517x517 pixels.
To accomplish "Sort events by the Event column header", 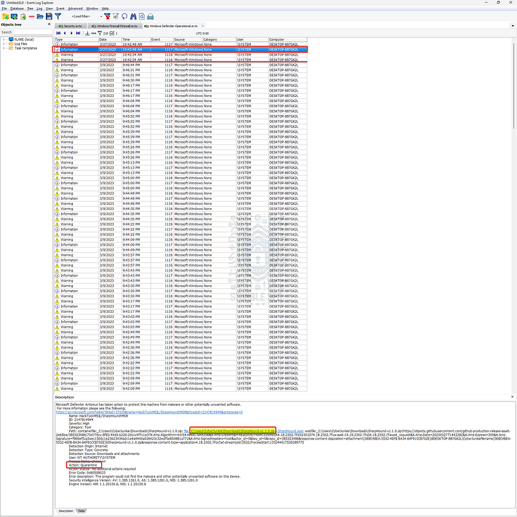I will tap(162, 39).
